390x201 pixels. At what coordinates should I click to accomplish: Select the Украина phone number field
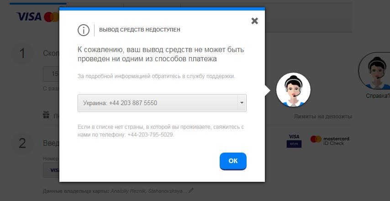tap(162, 103)
